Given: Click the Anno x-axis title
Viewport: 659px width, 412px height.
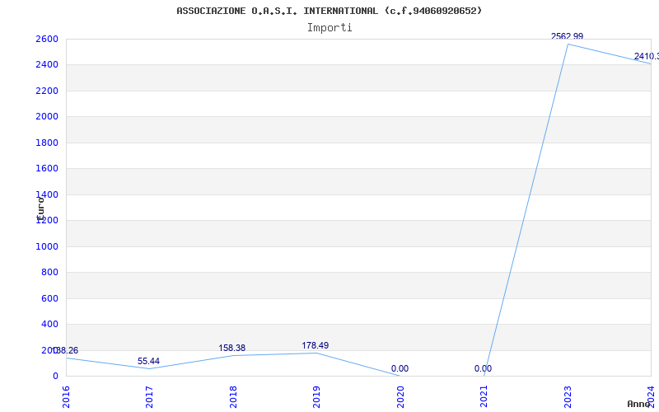Looking at the screenshot, I should coord(638,404).
